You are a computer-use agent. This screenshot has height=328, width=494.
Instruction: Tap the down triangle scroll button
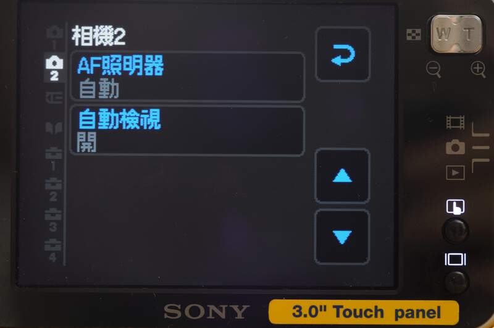click(342, 237)
